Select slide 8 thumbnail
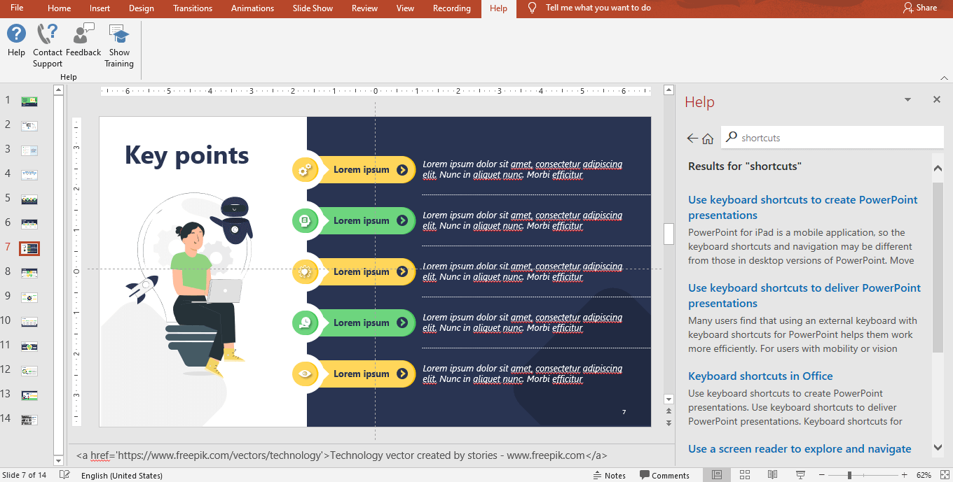Viewport: 953px width, 482px height. 29,273
